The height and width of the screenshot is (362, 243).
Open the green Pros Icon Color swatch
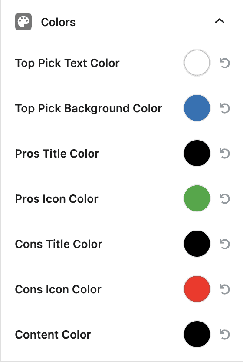[197, 198]
